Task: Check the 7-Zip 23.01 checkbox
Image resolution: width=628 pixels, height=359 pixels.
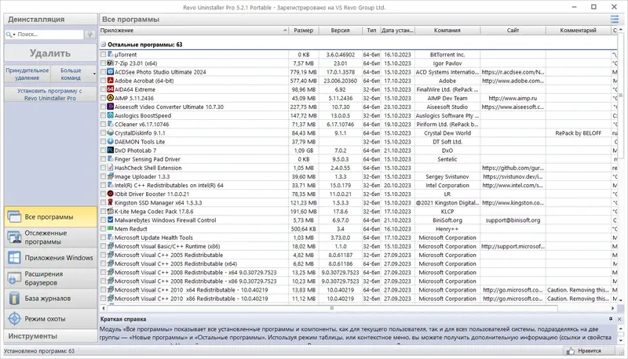Action: pos(104,63)
